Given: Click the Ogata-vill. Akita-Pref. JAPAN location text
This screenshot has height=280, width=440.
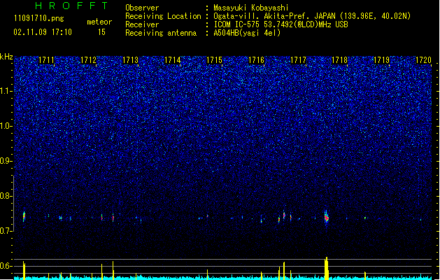Looking at the screenshot, I should point(312,16).
